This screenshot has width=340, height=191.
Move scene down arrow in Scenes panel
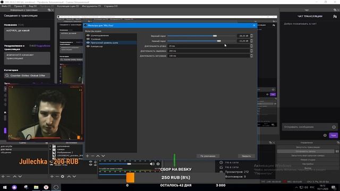20,177
